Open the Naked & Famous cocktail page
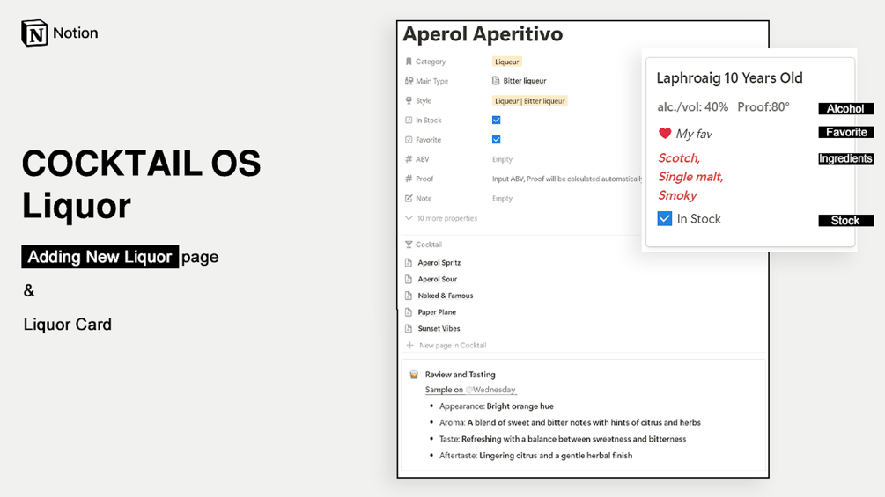Image resolution: width=885 pixels, height=497 pixels. (x=446, y=296)
